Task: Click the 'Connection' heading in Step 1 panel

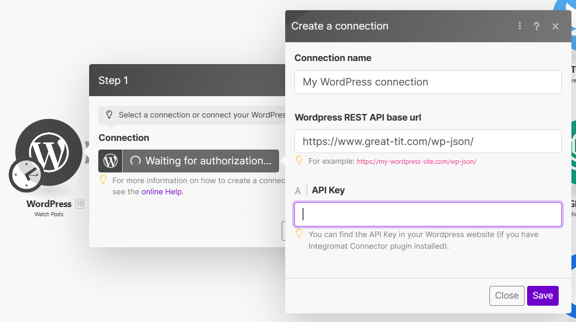Action: click(124, 138)
